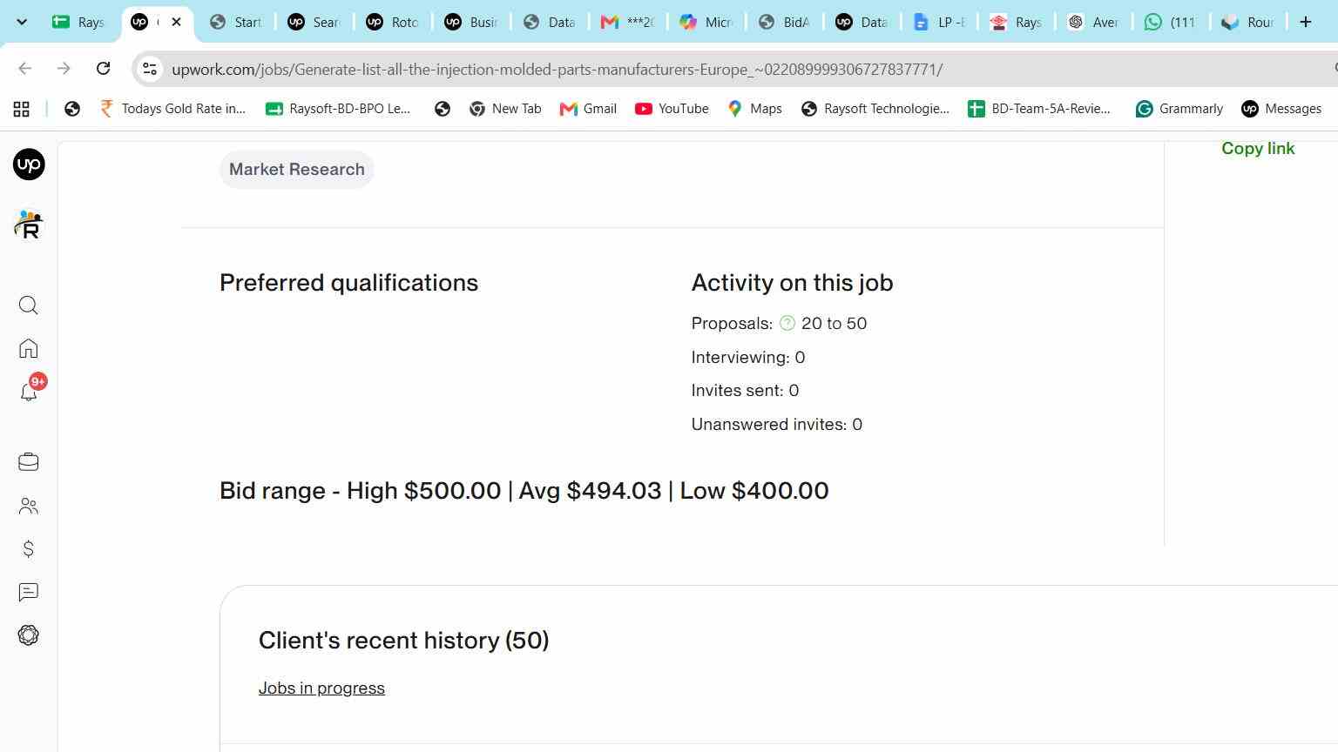Open the briefcase jobs icon in sidebar
1338x752 pixels.
(29, 462)
